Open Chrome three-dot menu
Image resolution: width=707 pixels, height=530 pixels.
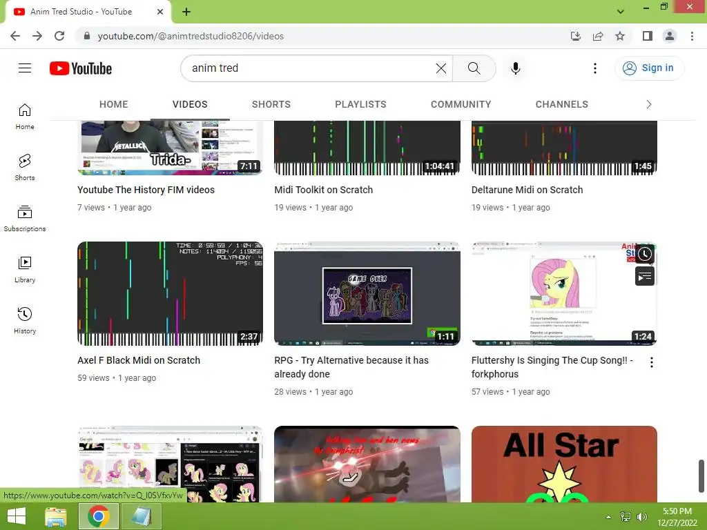[692, 36]
